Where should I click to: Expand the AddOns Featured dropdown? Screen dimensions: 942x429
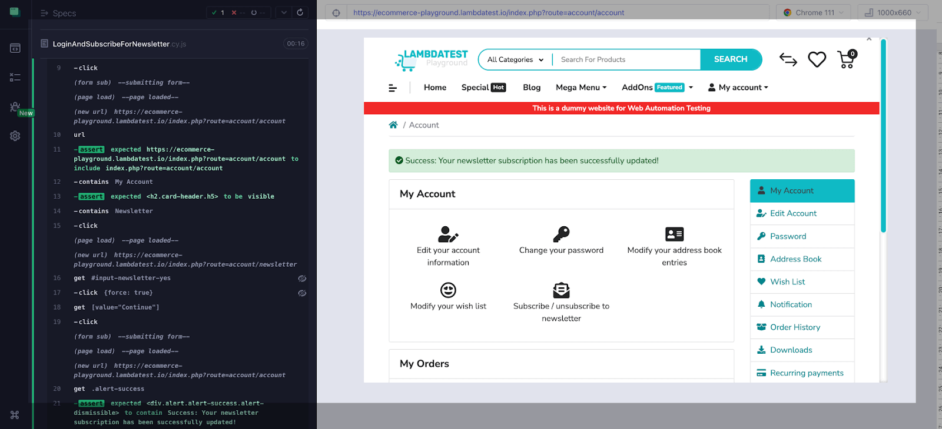click(x=658, y=88)
